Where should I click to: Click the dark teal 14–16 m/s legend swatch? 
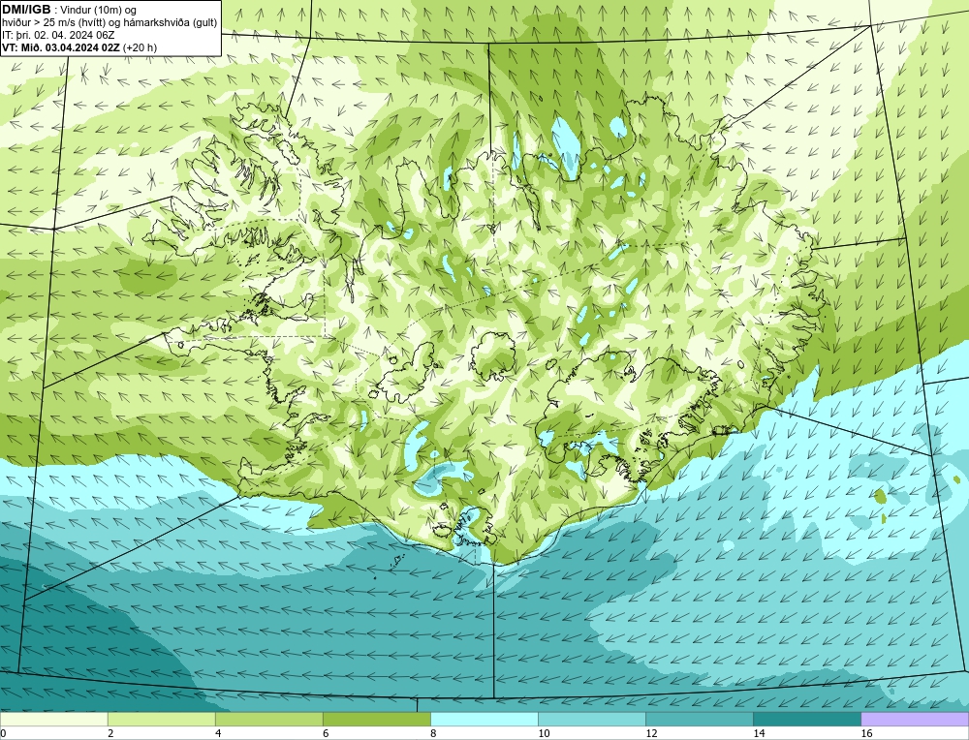click(x=806, y=719)
